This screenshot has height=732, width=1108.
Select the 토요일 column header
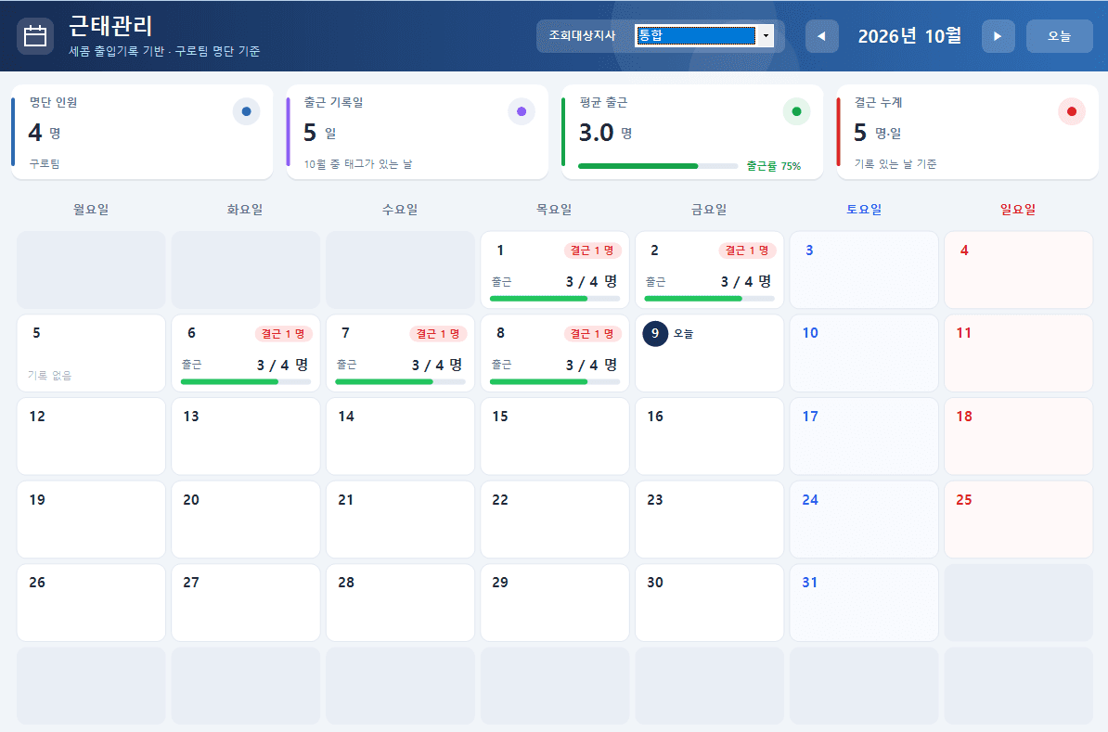click(864, 209)
